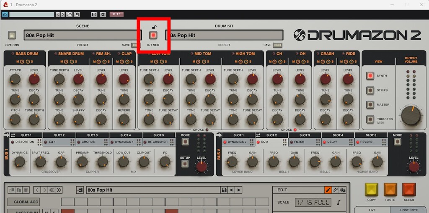The width and height of the screenshot is (429, 213).
Task: Click the Bus 1 SETUP button
Action: click(185, 164)
